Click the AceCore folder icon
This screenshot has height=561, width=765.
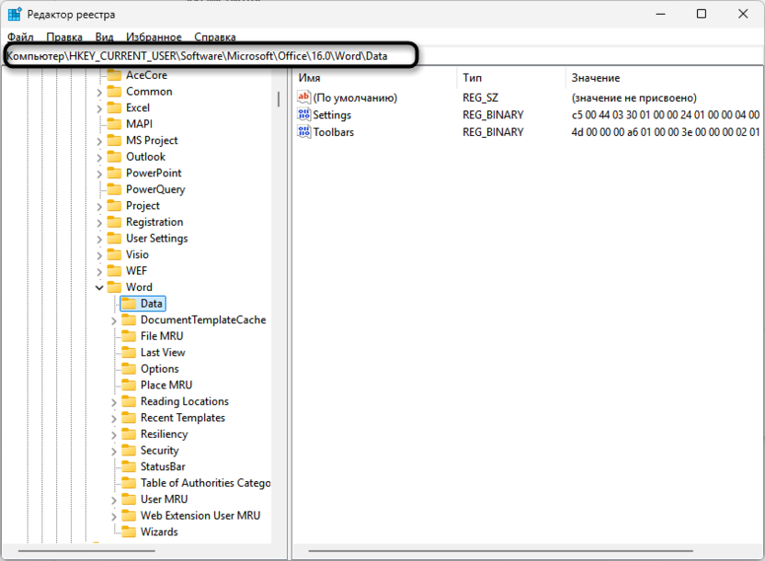click(x=114, y=75)
